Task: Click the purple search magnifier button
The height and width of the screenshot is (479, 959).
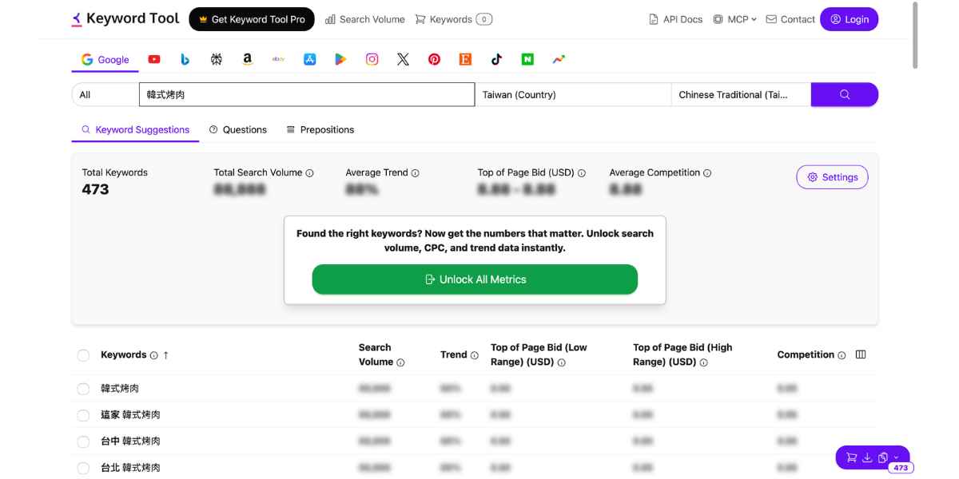Action: tap(845, 94)
